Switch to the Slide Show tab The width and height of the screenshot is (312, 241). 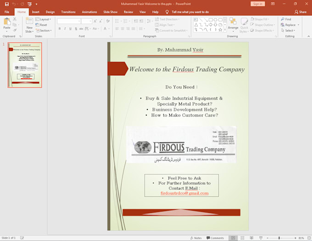(x=111, y=12)
